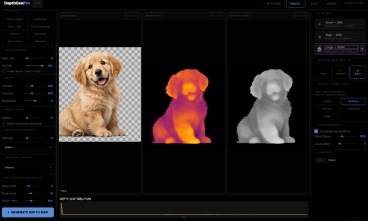The height and width of the screenshot is (221, 368).
Task: Click the Base 97M model icon
Action: click(x=319, y=36)
